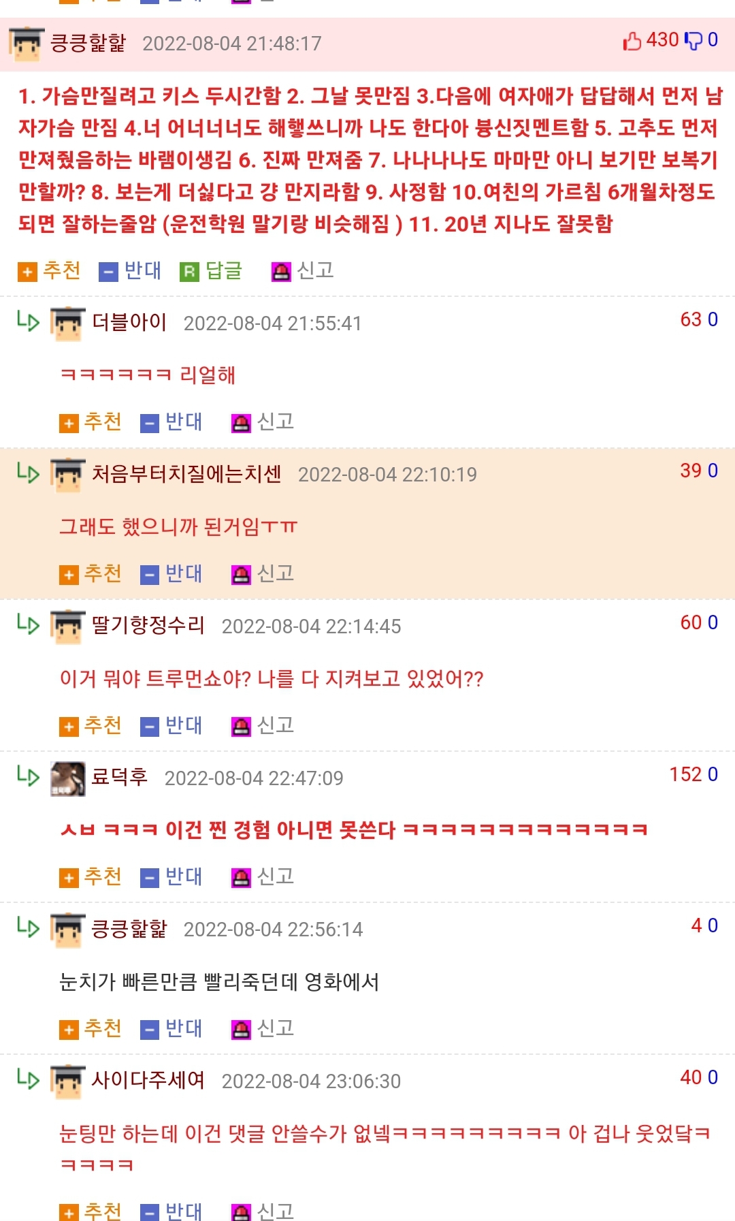Click 신고 siren icon under 료덕후's reply
This screenshot has height=1221, width=735.
click(241, 878)
